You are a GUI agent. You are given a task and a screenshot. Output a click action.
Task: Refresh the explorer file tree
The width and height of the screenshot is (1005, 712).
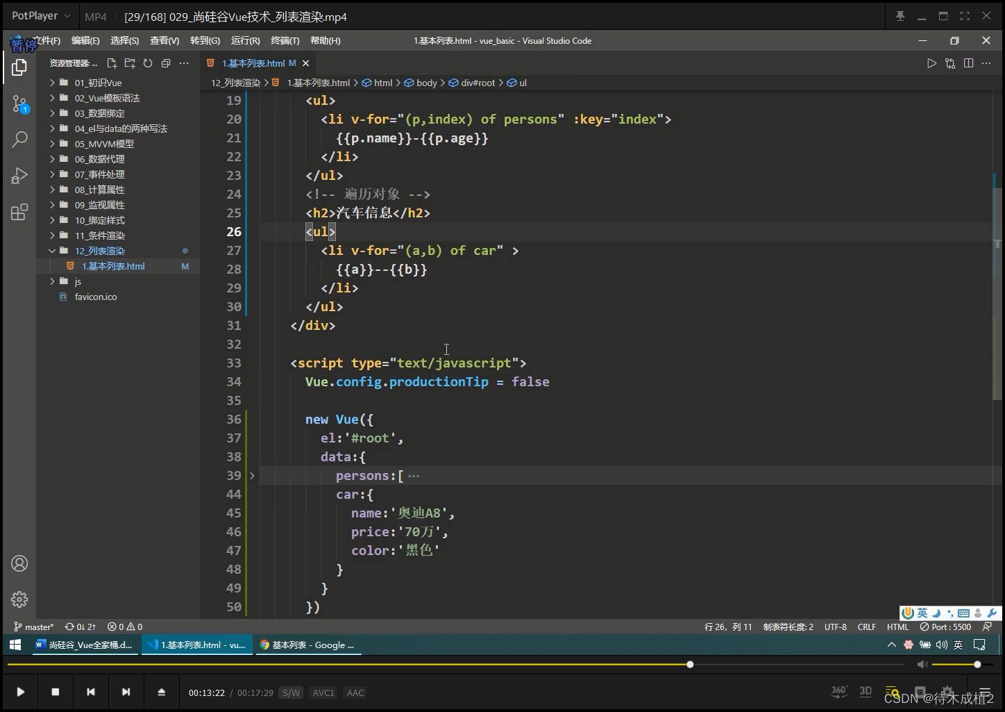tap(148, 63)
